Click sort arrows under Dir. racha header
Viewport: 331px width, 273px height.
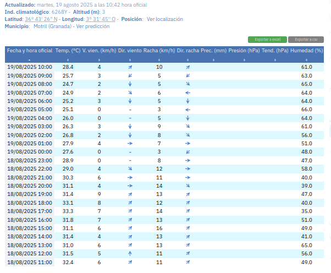(x=187, y=59)
